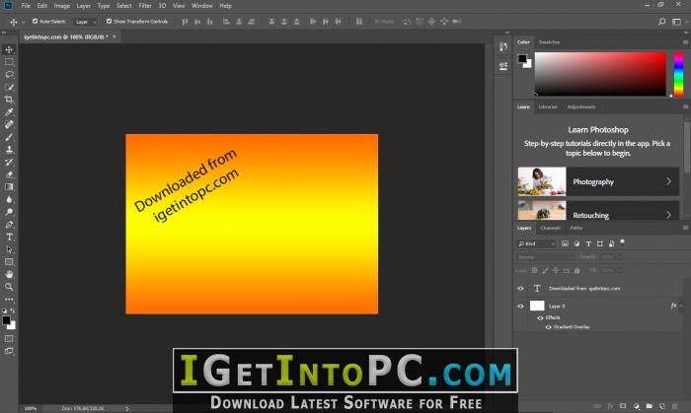691x413 pixels.
Task: Select the Eraser tool
Action: coord(9,174)
